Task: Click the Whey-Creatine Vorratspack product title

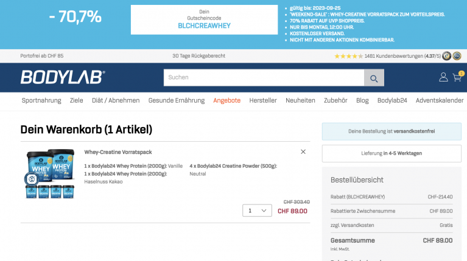Action: (x=118, y=152)
